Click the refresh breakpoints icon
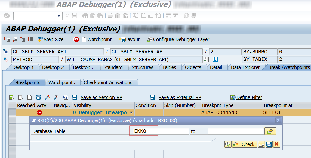Screen dimensions: 311x158 [65, 97]
